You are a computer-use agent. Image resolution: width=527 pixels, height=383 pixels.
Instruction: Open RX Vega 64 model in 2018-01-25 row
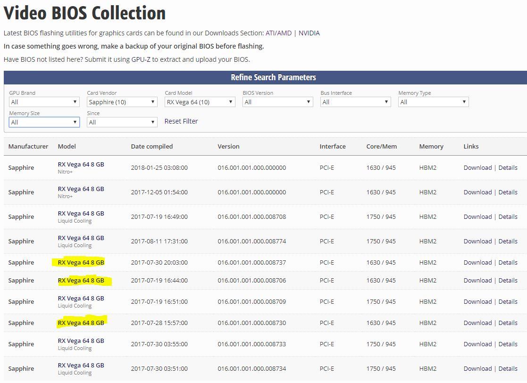click(81, 164)
